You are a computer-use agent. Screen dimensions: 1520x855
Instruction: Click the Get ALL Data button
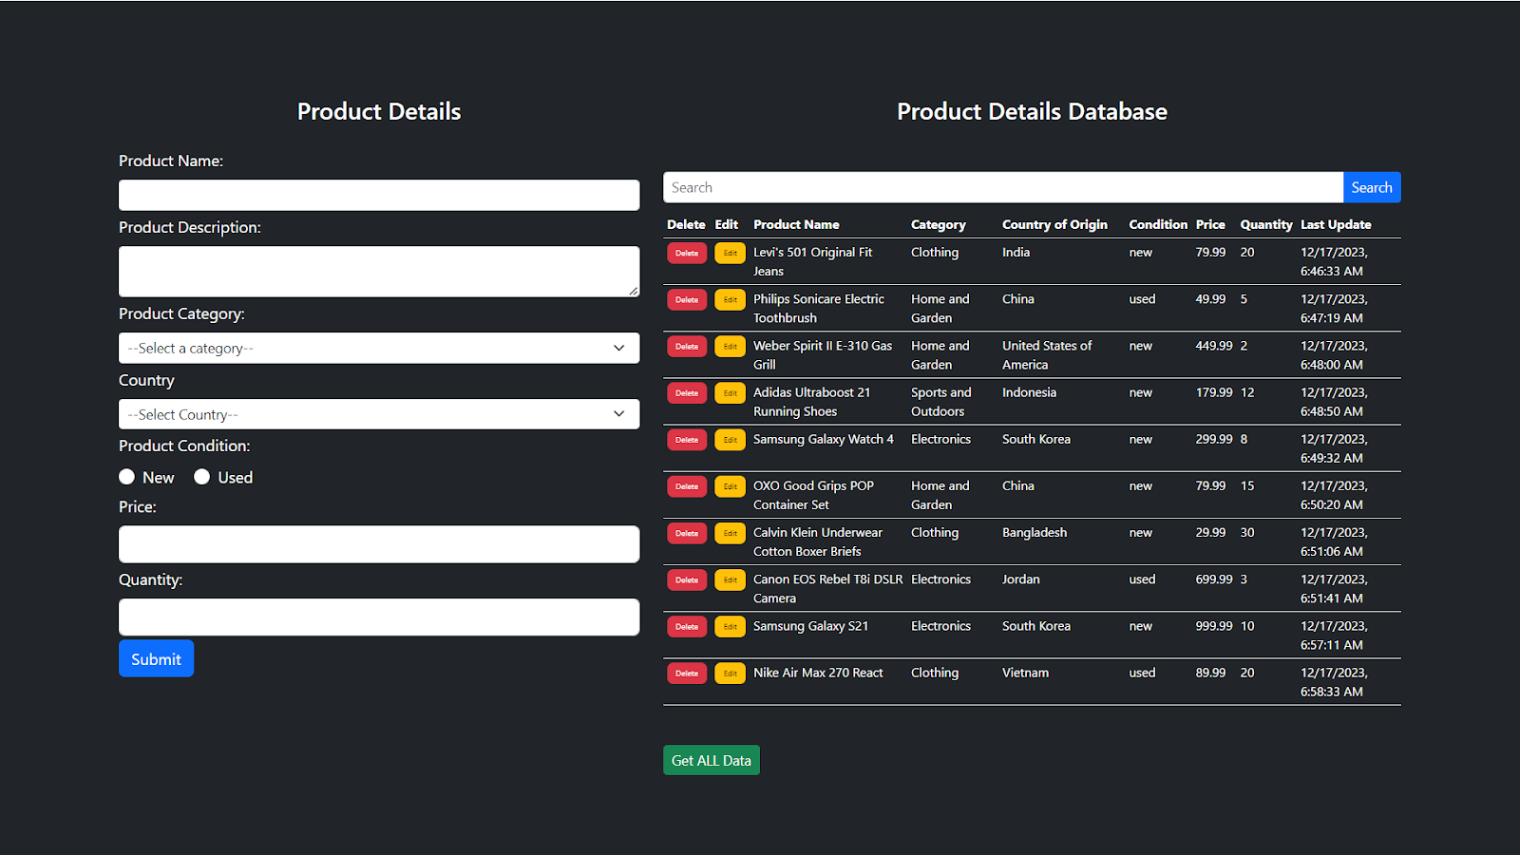pos(711,760)
